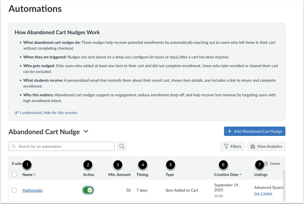304x204 pixels.
Task: Expand the Abandoned Cart Nudge chevron dropdown
Action: pyautogui.click(x=86, y=131)
